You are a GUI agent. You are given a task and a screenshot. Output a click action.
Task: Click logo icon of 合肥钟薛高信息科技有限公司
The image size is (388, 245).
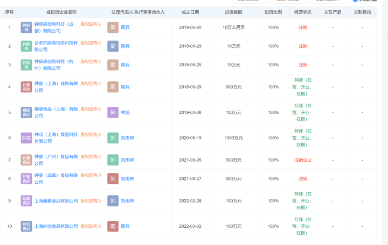[26, 46]
